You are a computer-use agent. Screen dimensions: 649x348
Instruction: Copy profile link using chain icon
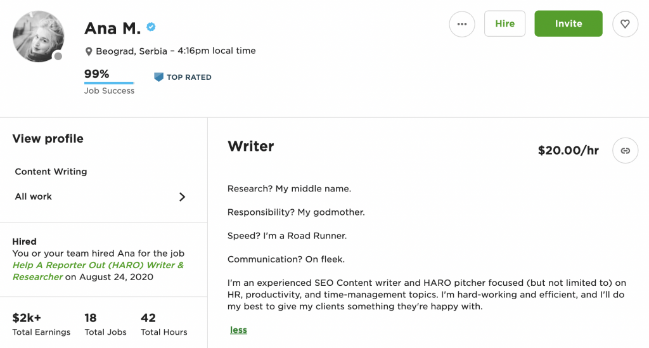point(625,151)
